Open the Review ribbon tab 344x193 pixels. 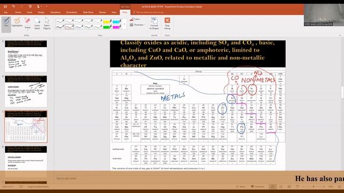tap(103, 12)
